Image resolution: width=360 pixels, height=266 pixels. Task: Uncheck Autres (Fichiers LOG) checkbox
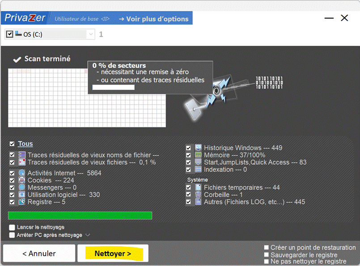point(188,202)
